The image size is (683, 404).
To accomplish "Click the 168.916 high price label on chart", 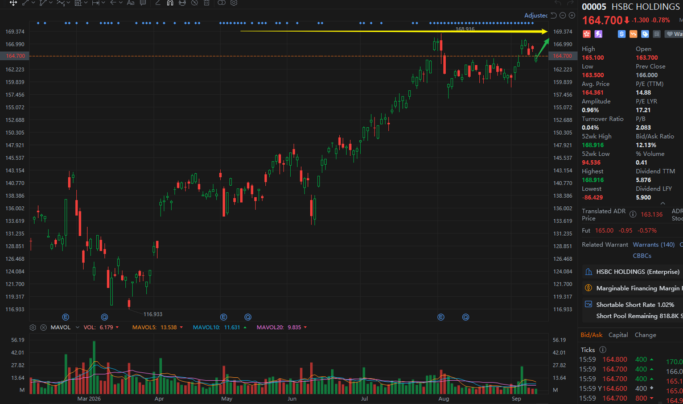I will pos(465,28).
